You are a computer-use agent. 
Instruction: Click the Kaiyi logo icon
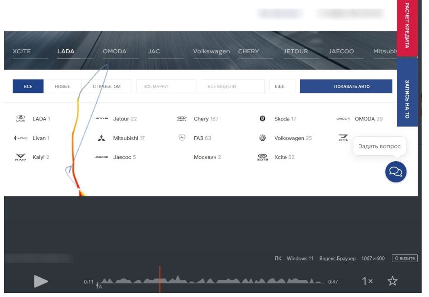tap(20, 157)
